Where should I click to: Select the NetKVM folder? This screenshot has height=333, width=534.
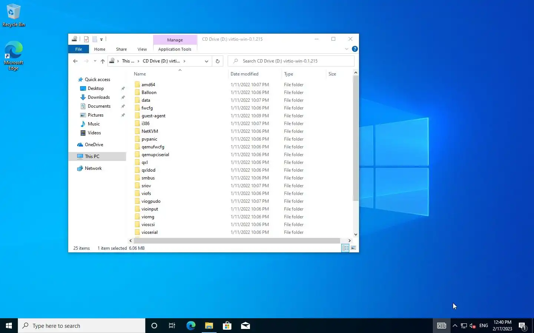click(x=150, y=131)
